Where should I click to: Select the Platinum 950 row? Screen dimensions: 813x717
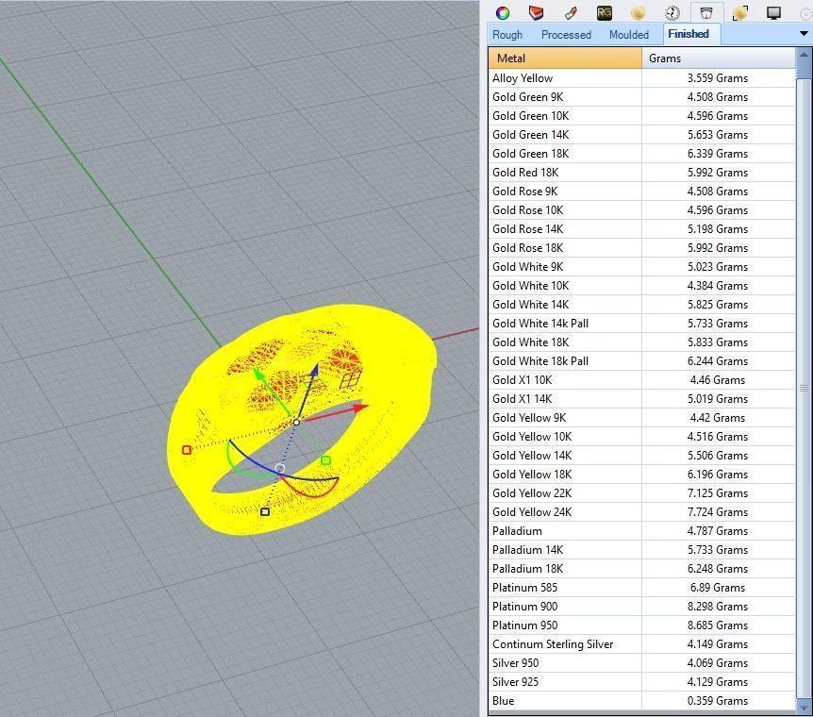[641, 625]
